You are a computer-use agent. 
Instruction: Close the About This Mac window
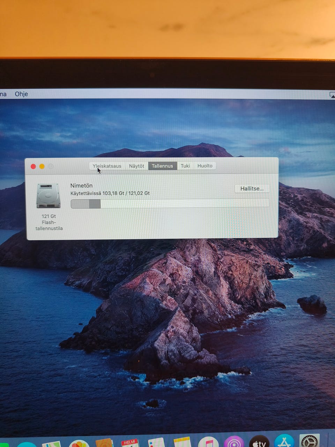33,167
